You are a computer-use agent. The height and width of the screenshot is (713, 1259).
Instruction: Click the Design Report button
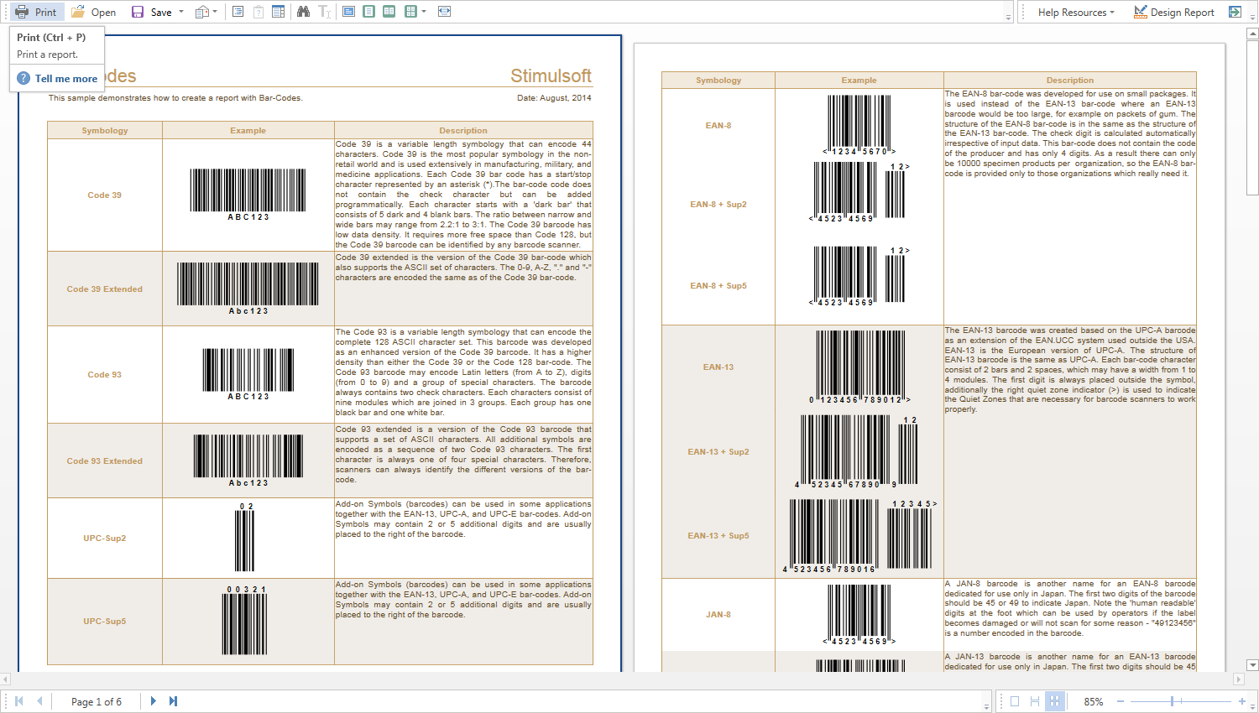click(x=1173, y=12)
